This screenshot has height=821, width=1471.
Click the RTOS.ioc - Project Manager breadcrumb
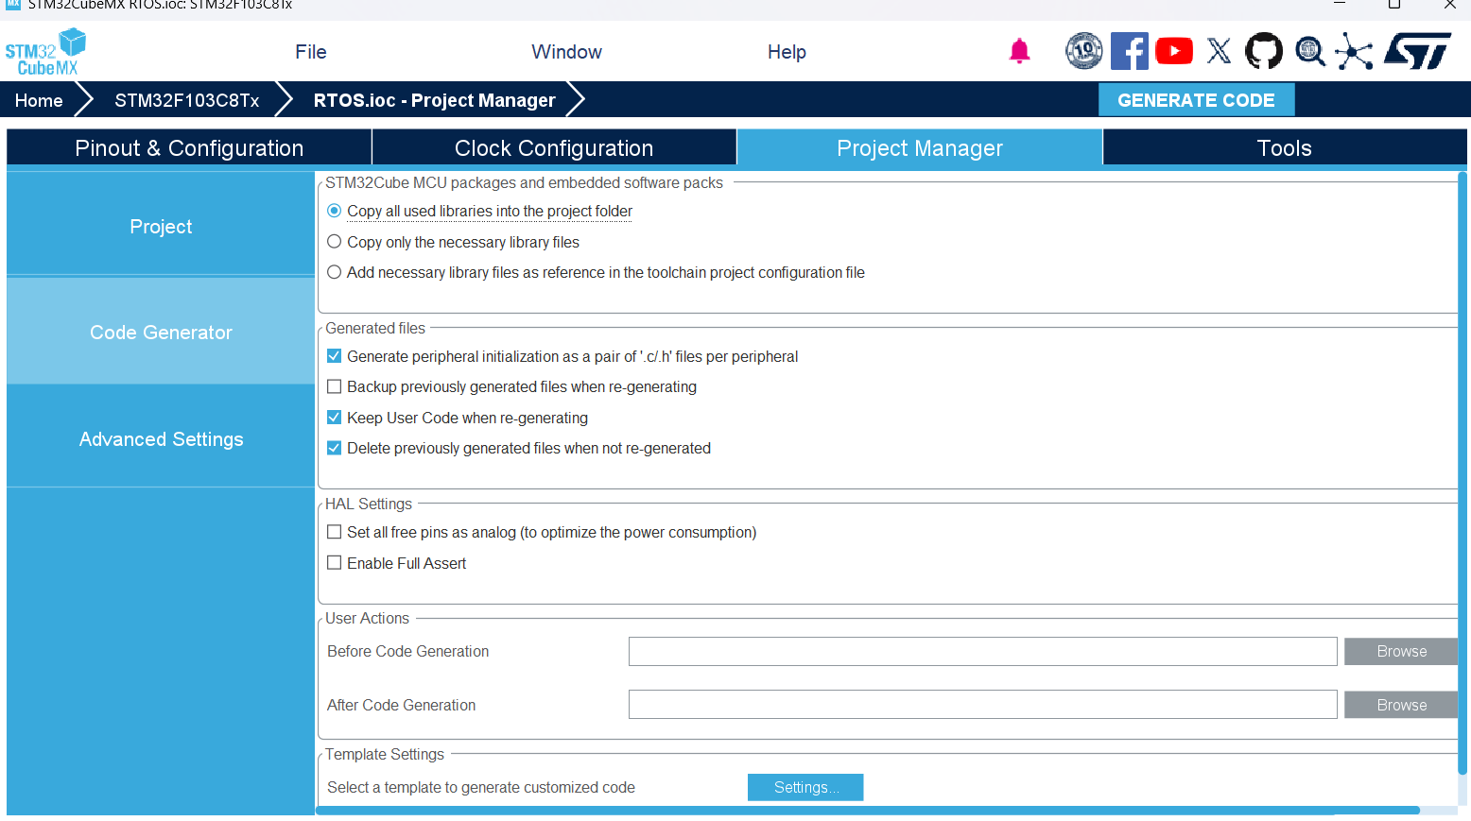pos(435,100)
